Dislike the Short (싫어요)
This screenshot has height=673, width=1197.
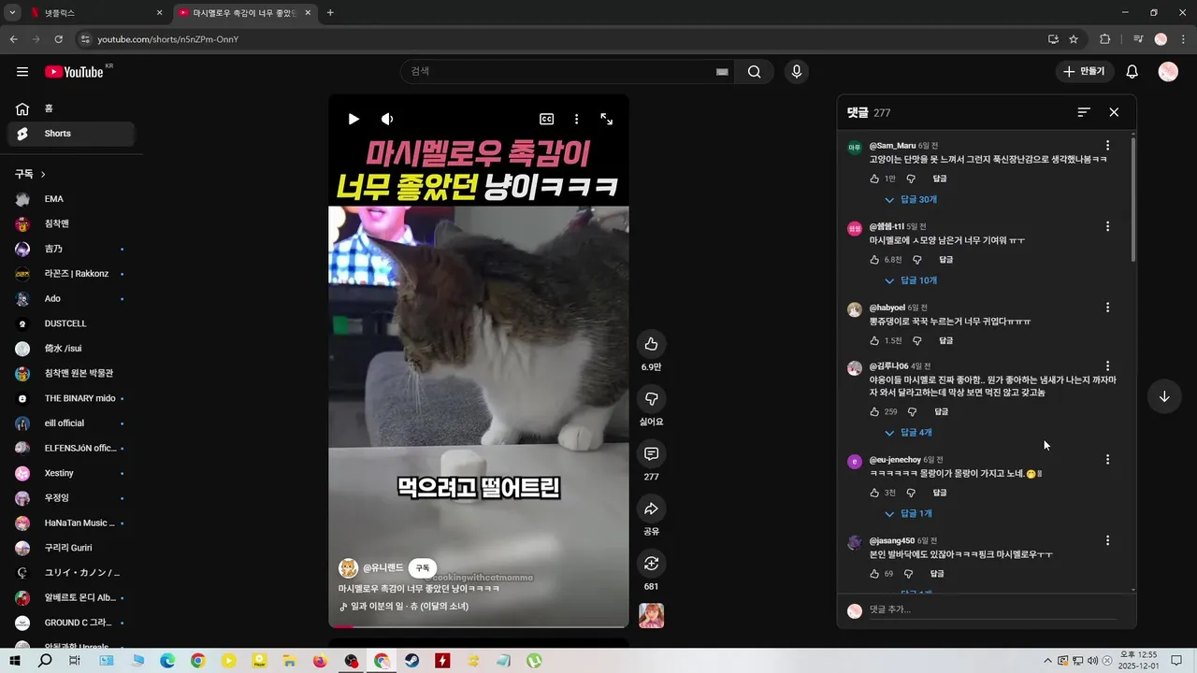pos(651,398)
